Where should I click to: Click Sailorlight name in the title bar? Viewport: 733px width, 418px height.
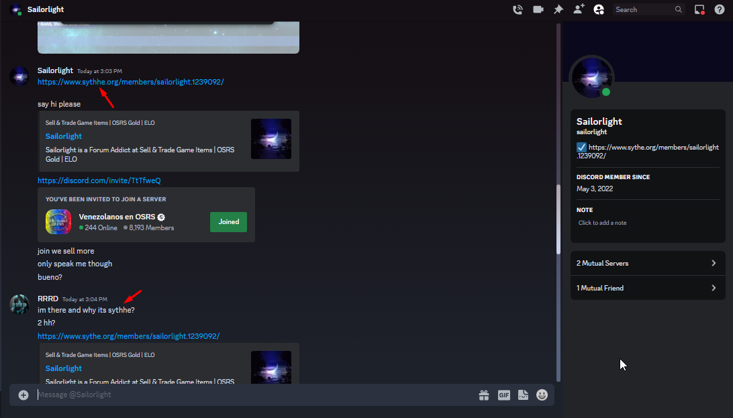tap(46, 9)
